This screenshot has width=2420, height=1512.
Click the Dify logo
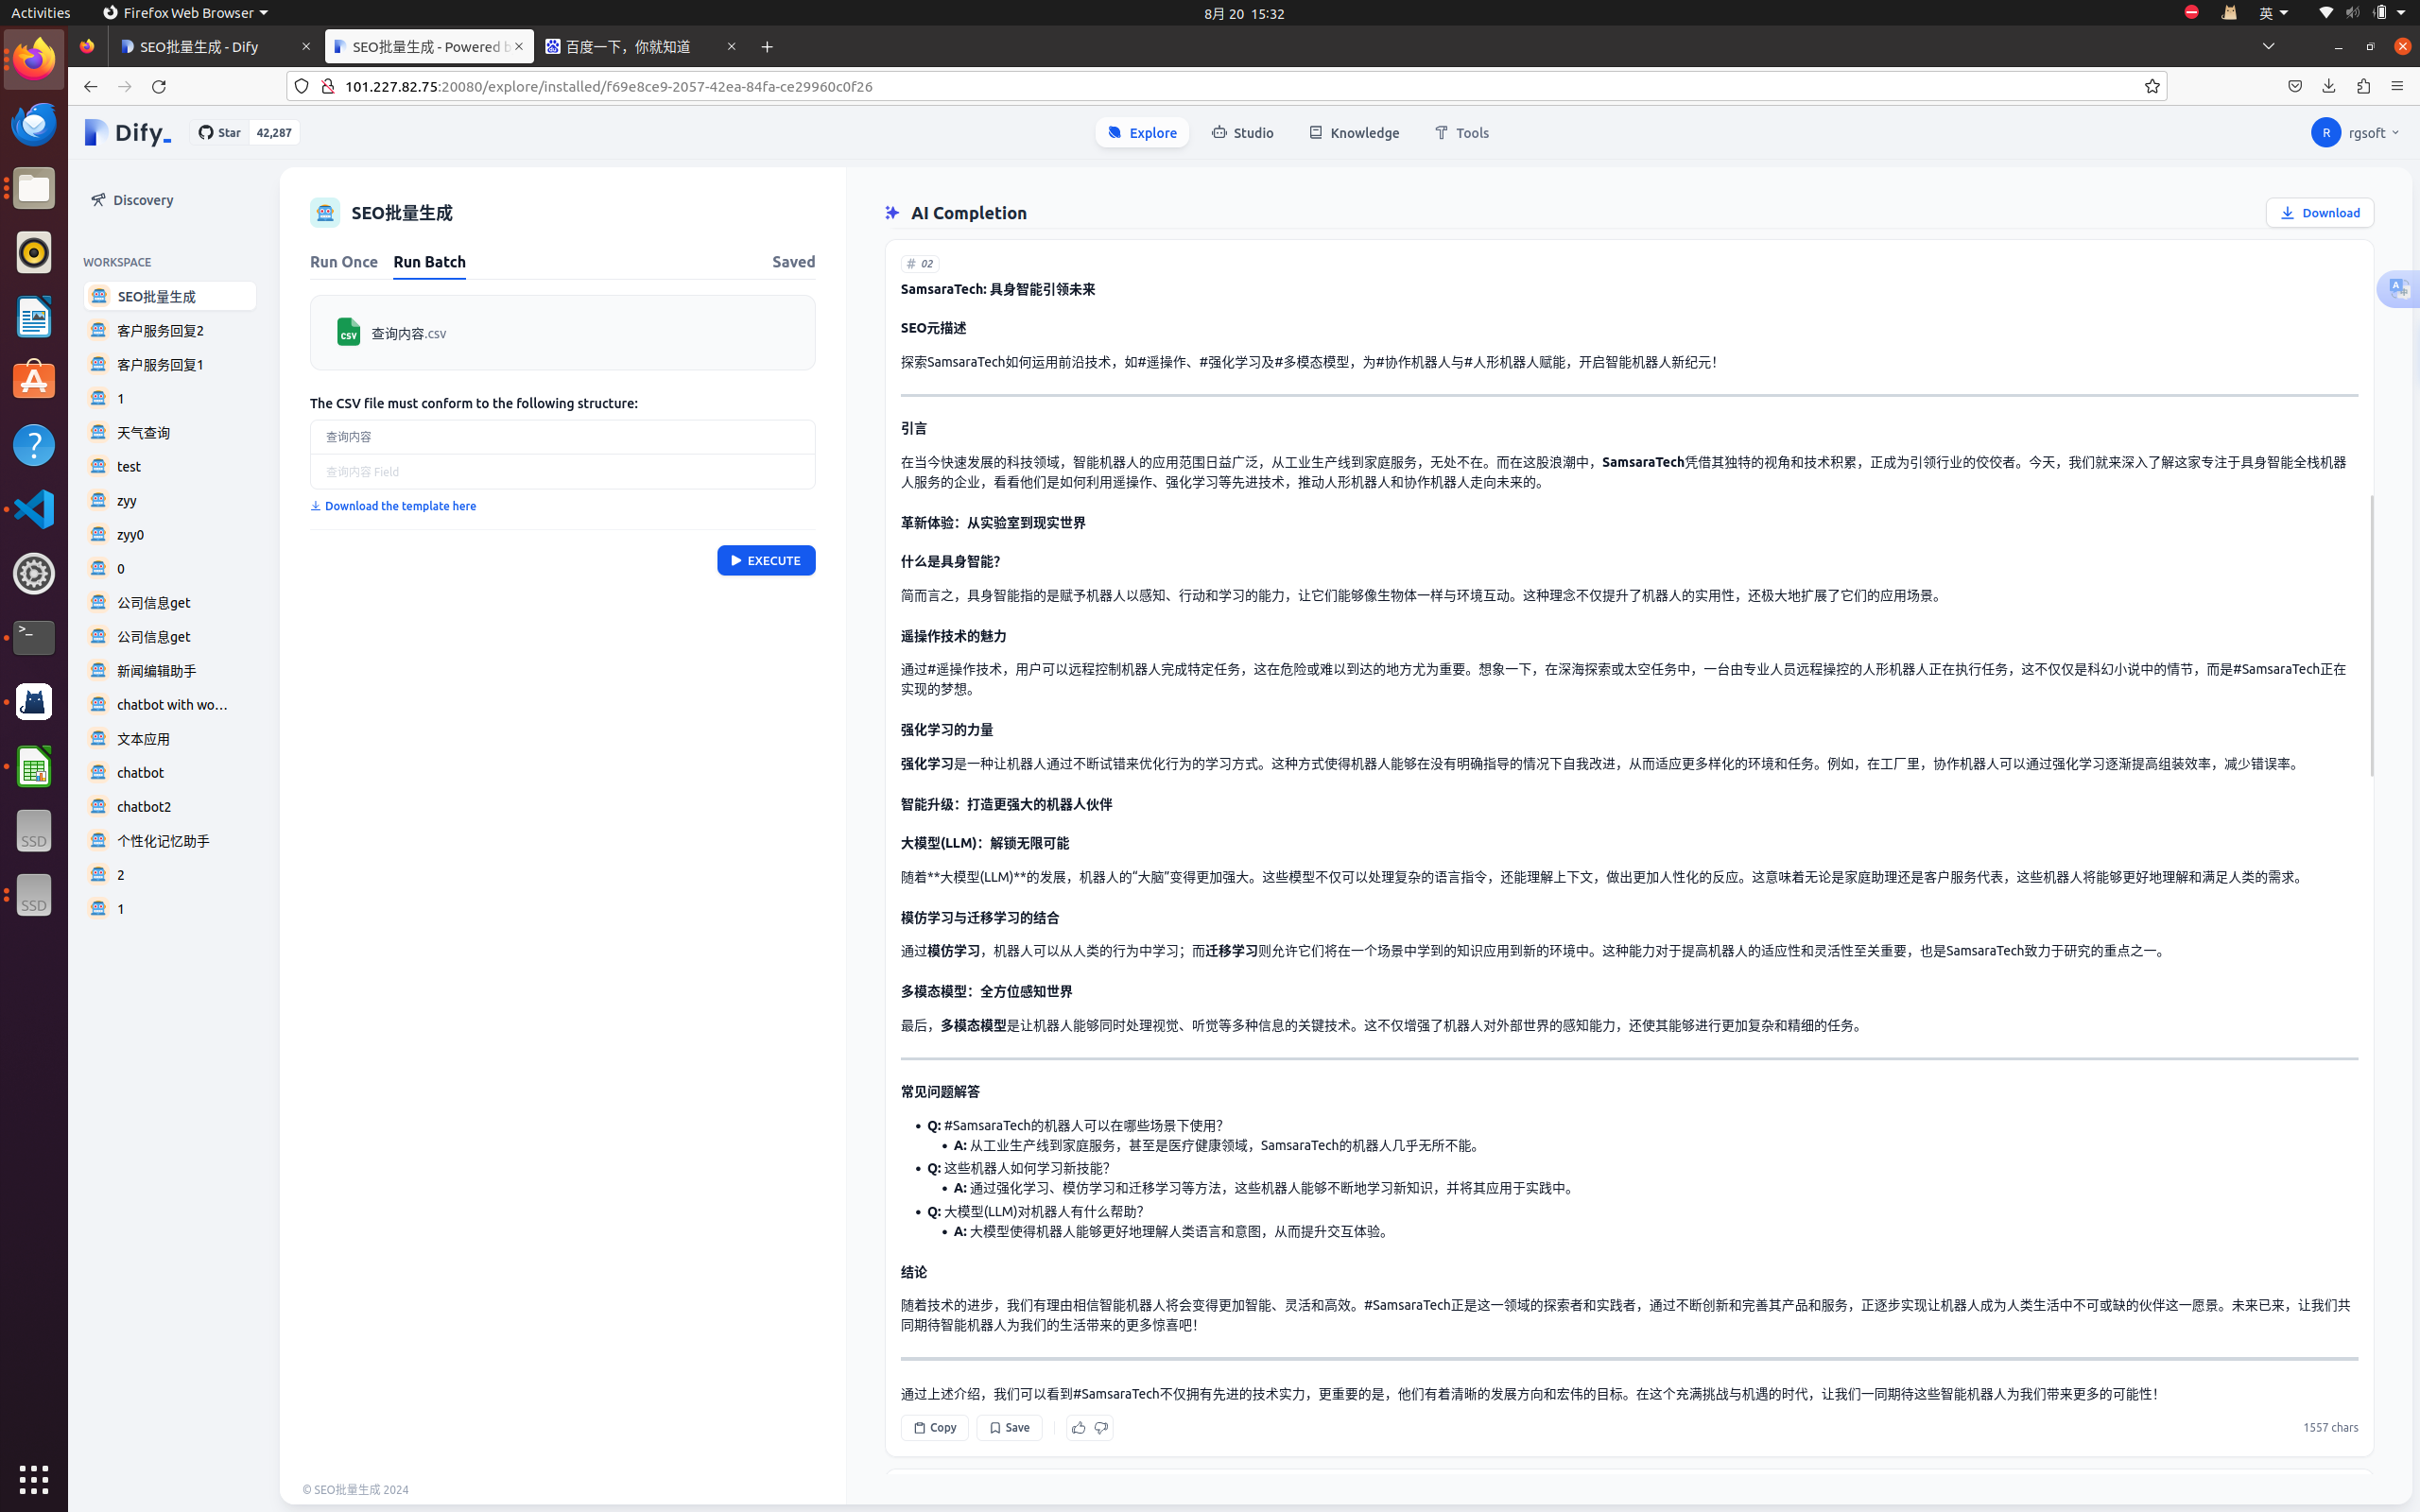pos(128,132)
